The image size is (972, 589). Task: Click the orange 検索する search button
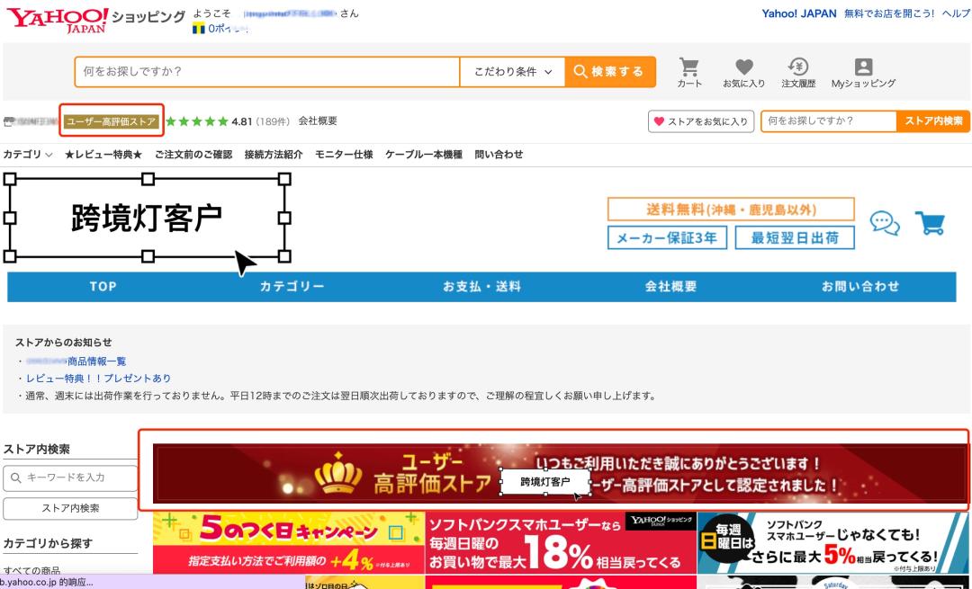(610, 72)
